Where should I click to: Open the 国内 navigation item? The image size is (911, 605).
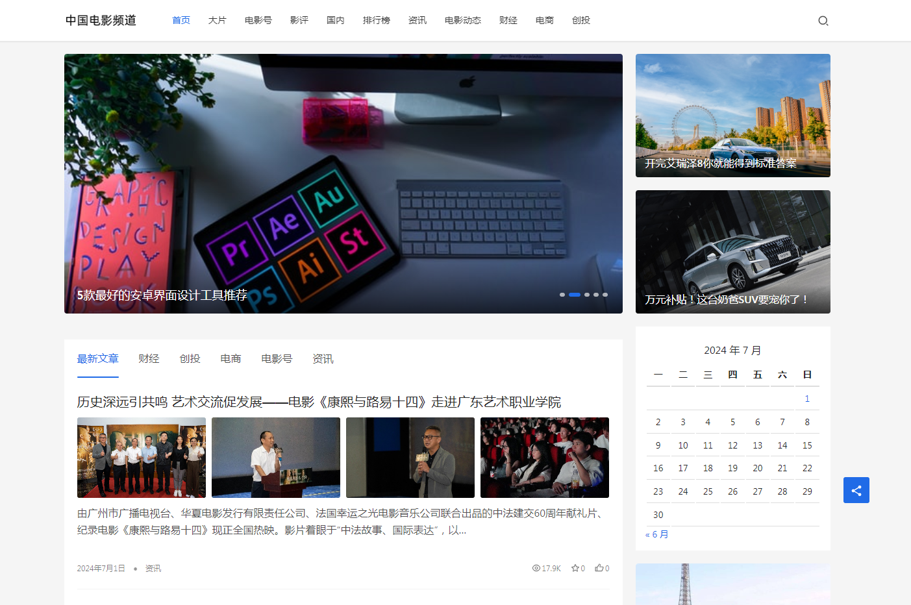pos(336,21)
